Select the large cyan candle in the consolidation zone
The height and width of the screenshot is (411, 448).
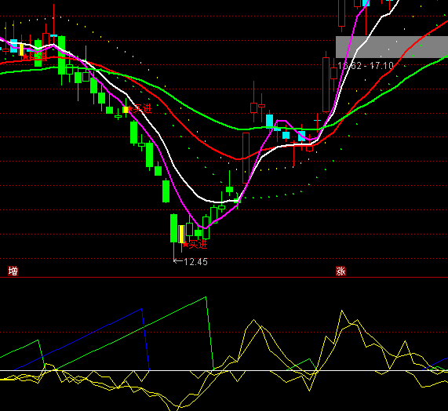(269, 122)
